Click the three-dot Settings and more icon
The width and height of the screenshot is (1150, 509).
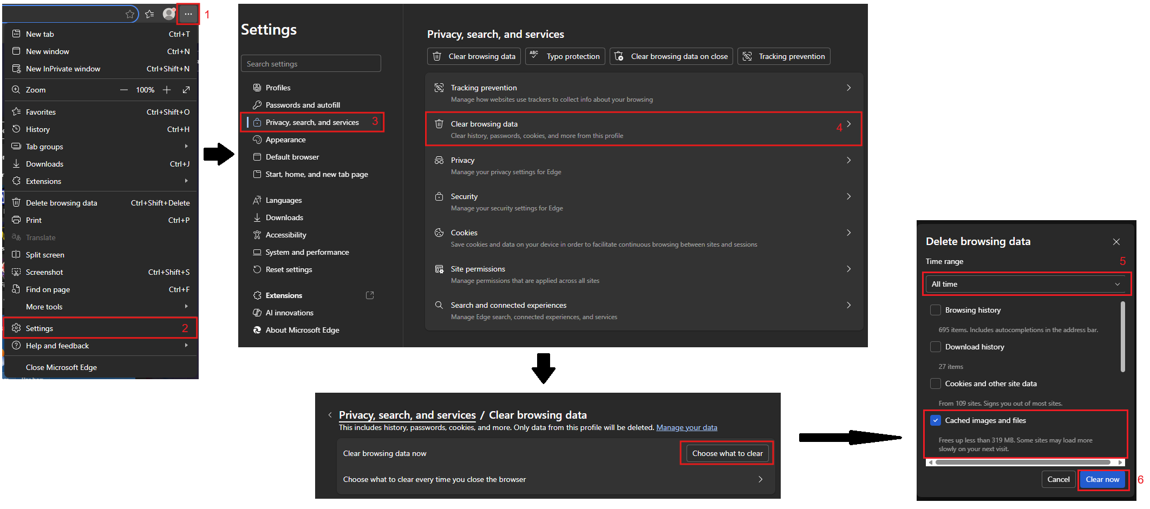point(188,14)
